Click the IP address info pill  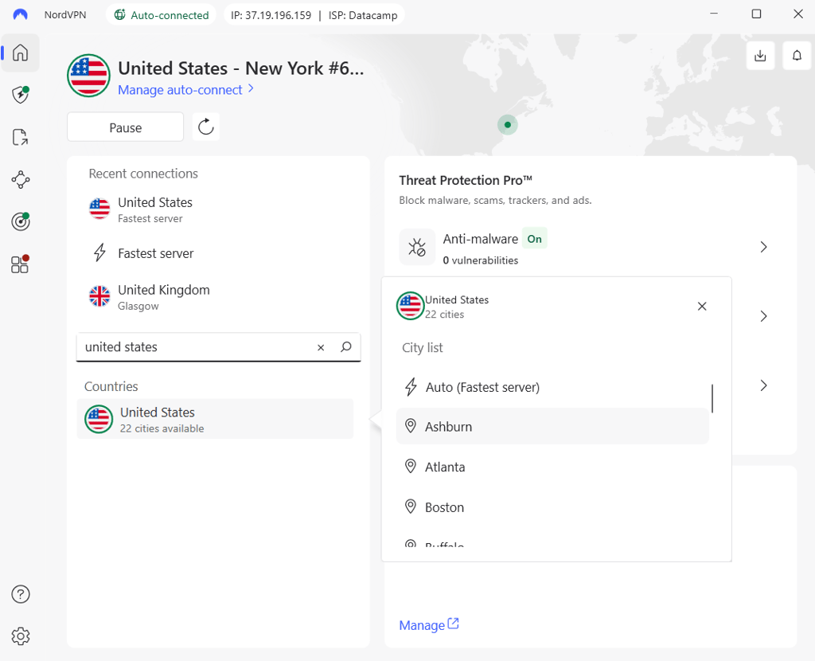[x=314, y=15]
